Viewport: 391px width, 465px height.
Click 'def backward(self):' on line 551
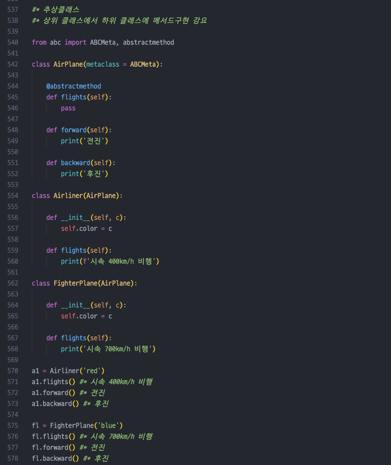[x=81, y=163]
